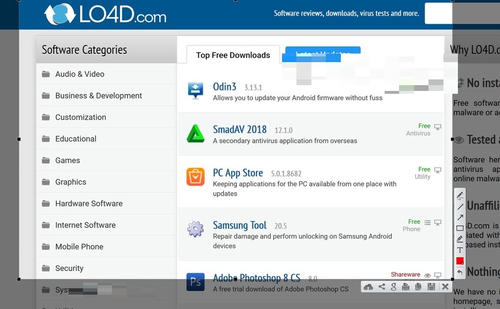Open the SmadAV 2018 download link
This screenshot has width=500, height=309.
pos(239,129)
